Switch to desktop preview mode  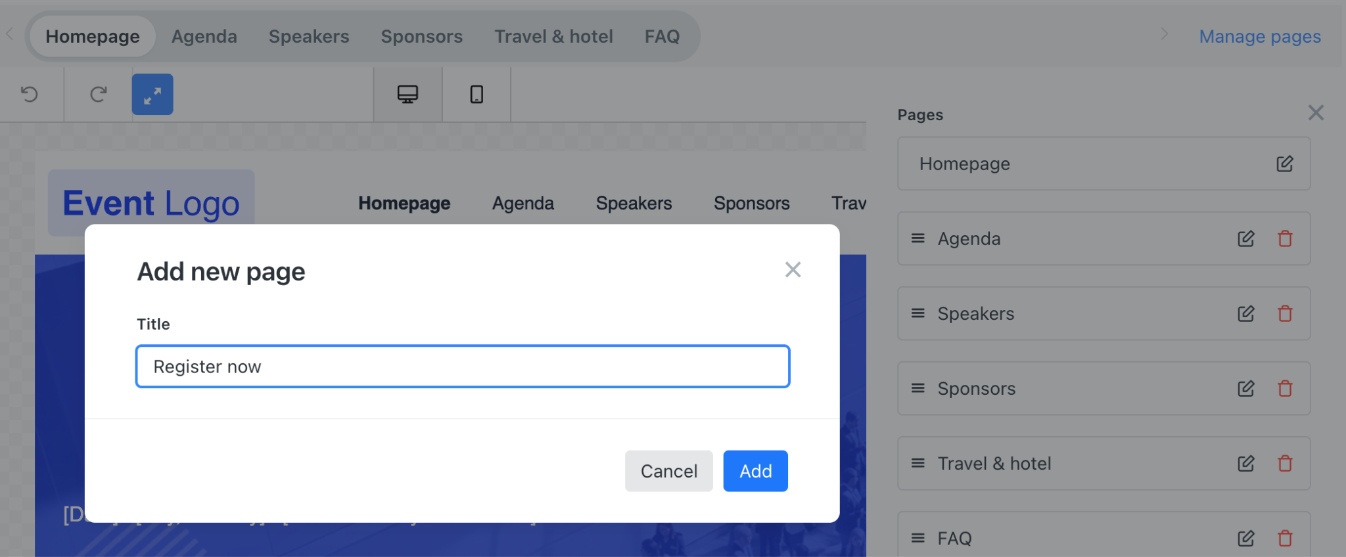coord(407,94)
